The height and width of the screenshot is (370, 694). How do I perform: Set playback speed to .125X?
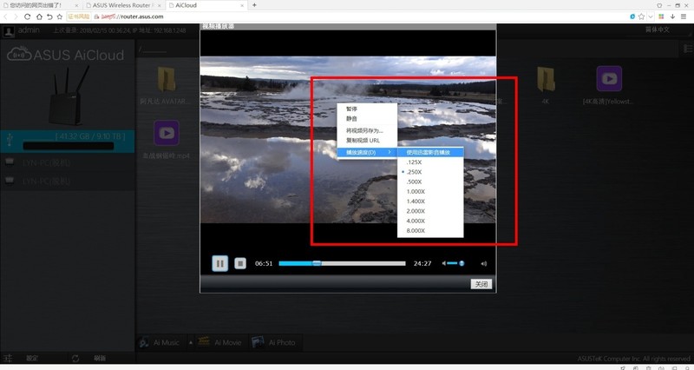pos(430,162)
